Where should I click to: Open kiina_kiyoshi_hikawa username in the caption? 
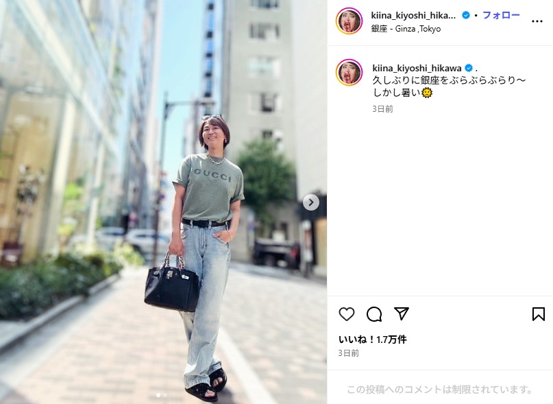417,68
